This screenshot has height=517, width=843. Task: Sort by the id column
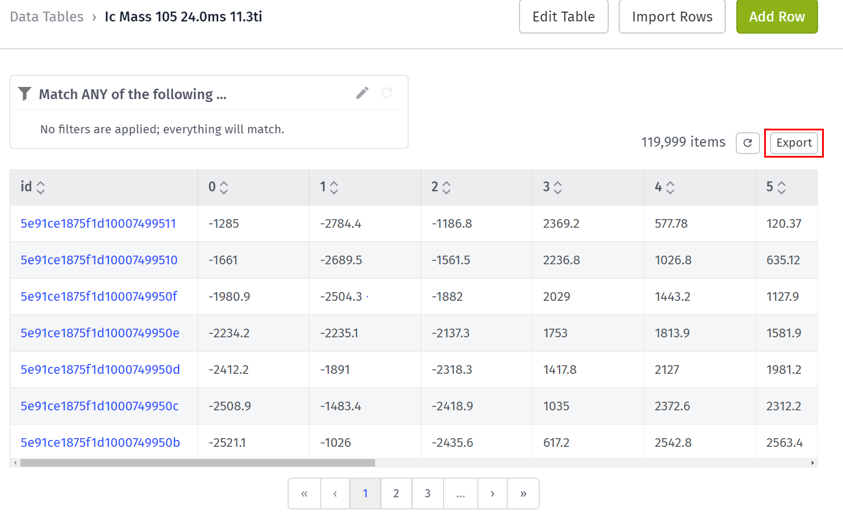pos(41,187)
